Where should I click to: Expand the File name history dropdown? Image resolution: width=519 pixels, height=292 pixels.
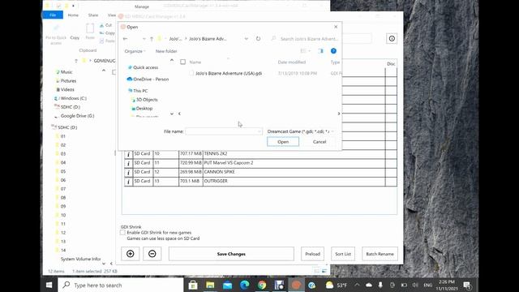pyautogui.click(x=259, y=131)
